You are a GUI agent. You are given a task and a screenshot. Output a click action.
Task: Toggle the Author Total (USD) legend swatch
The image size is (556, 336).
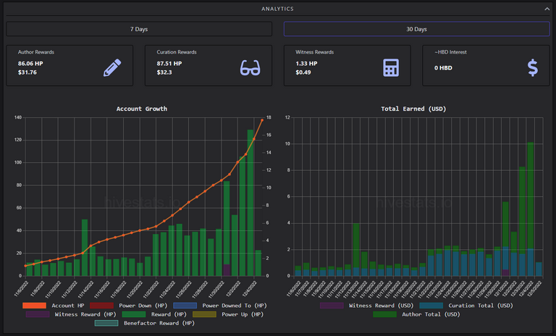[384, 314]
